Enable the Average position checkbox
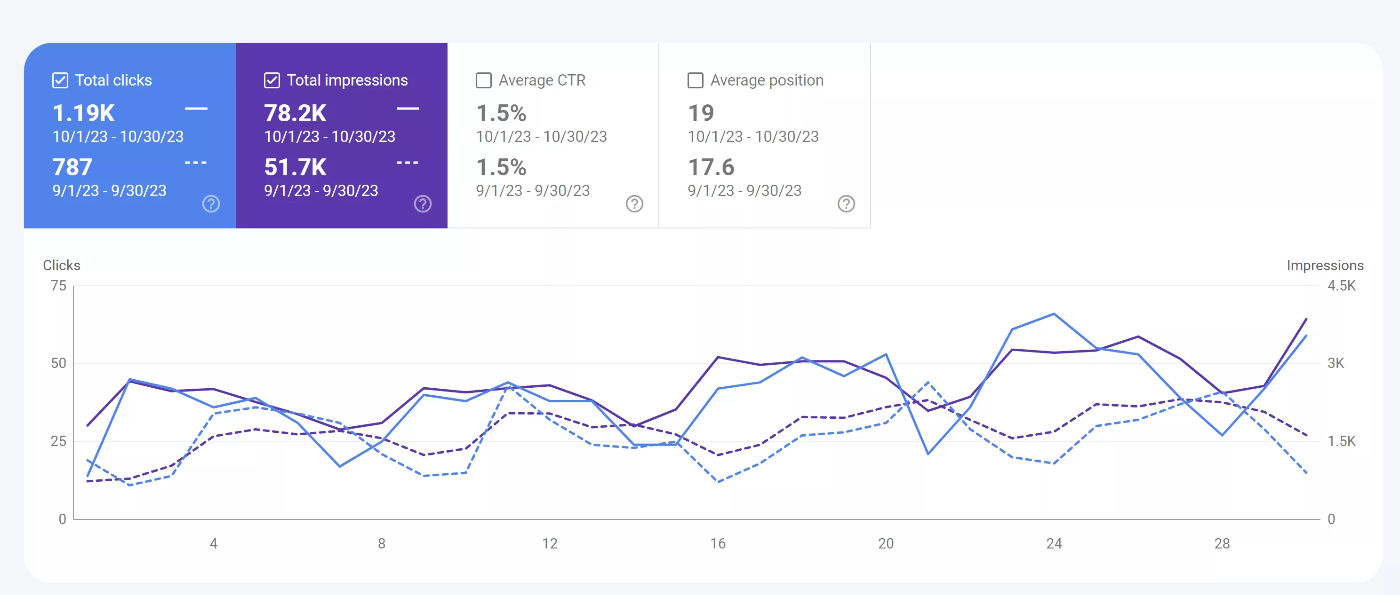 click(696, 80)
